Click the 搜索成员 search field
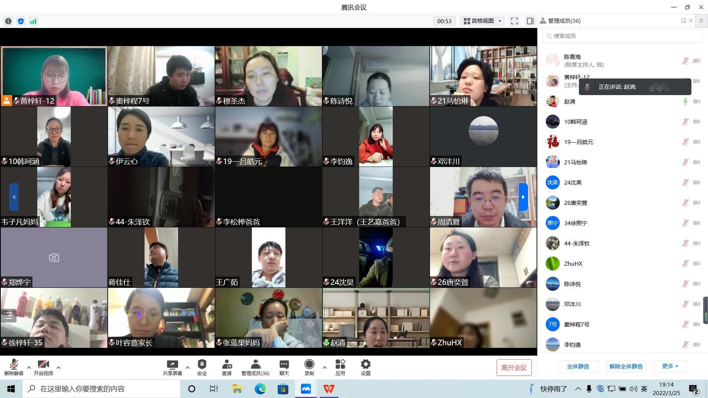 622,36
